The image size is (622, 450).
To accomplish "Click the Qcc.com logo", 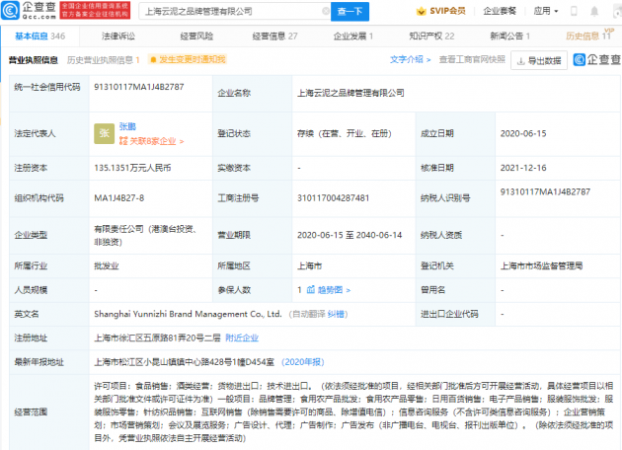I will click(x=29, y=11).
